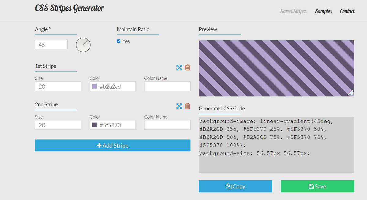Delete the 1st Stripe using the trash icon

187,67
